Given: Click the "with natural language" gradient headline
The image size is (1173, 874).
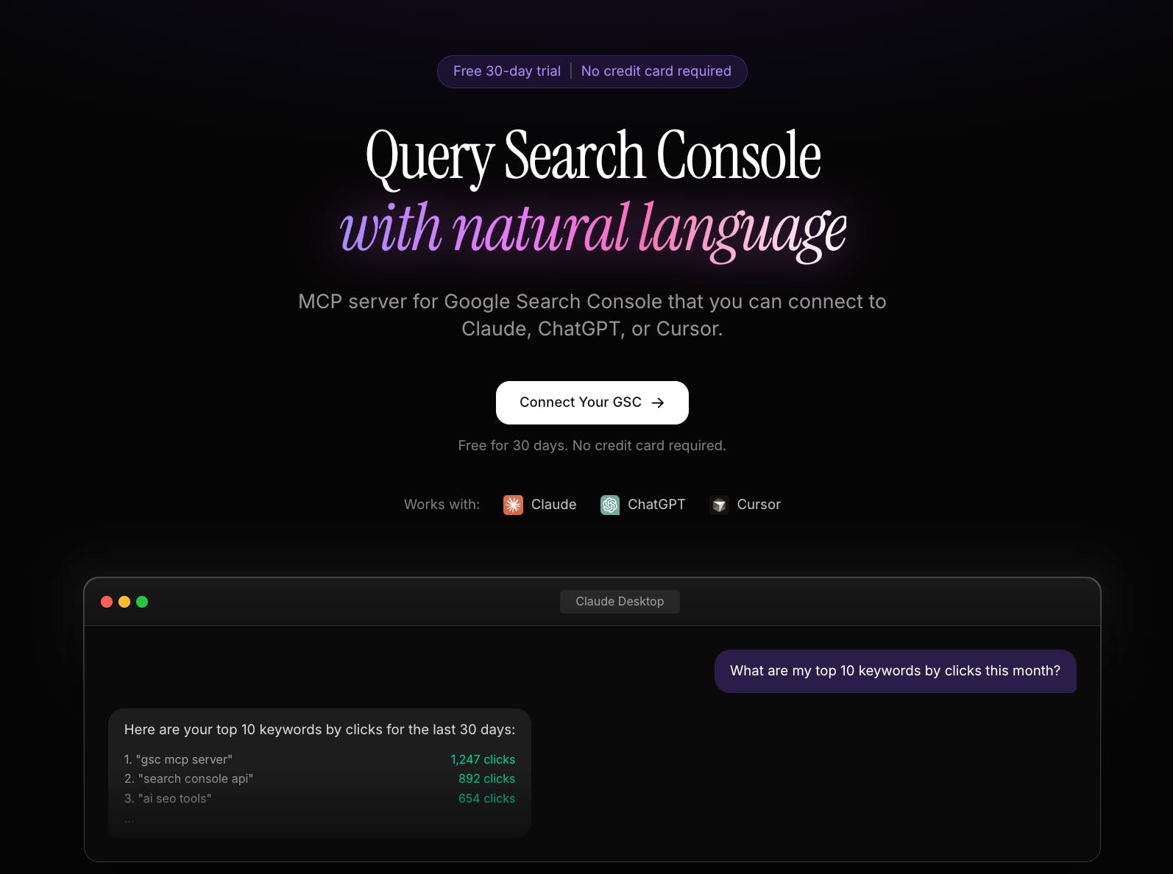Looking at the screenshot, I should tap(593, 230).
